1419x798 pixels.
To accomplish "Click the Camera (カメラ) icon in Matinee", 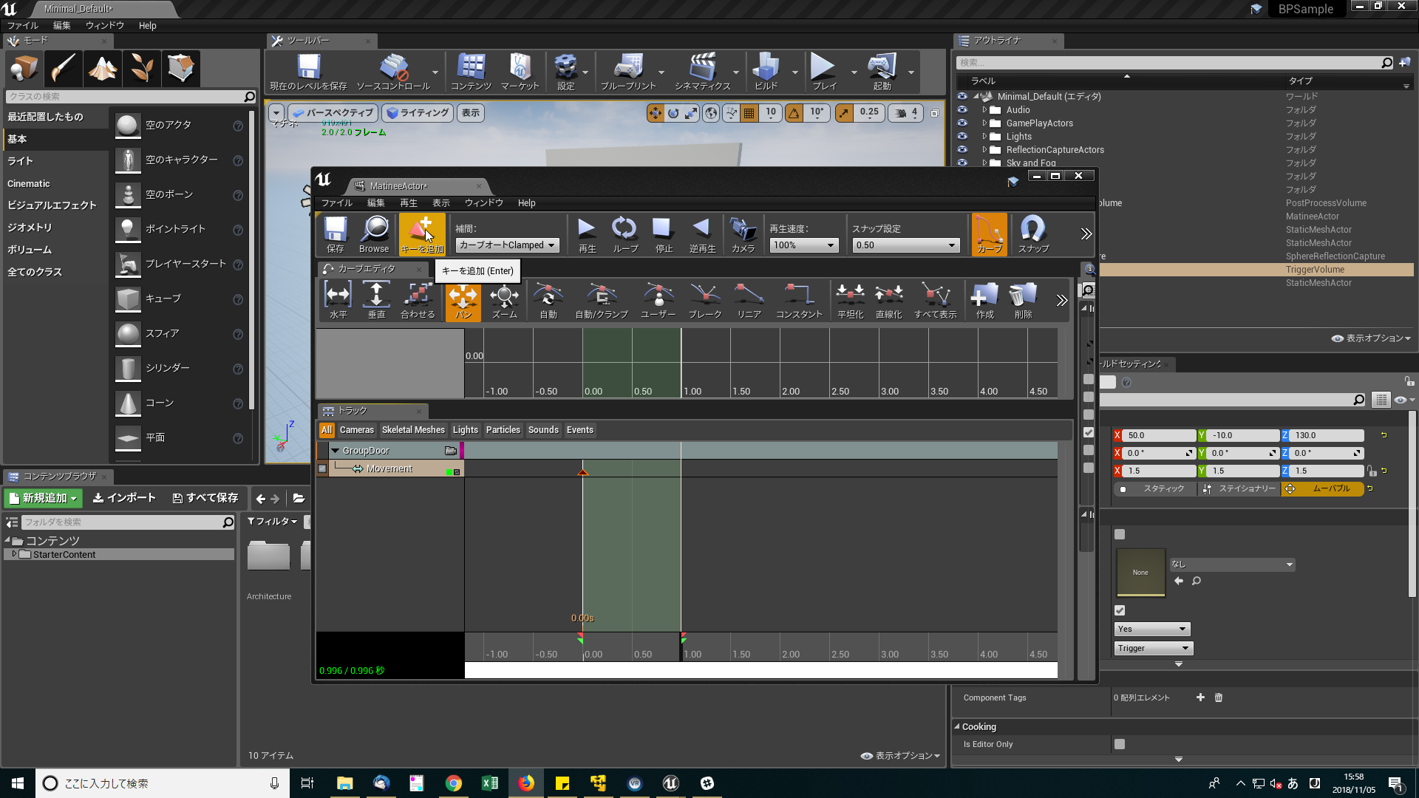I will pos(743,234).
